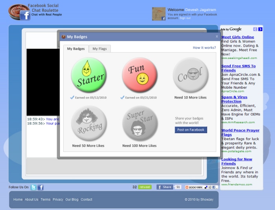Open the Privacy footer link
Screen dimensions: 275x210
pos(58,199)
